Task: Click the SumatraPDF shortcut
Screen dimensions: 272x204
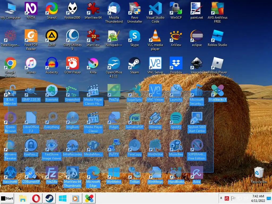Action: (x=135, y=120)
